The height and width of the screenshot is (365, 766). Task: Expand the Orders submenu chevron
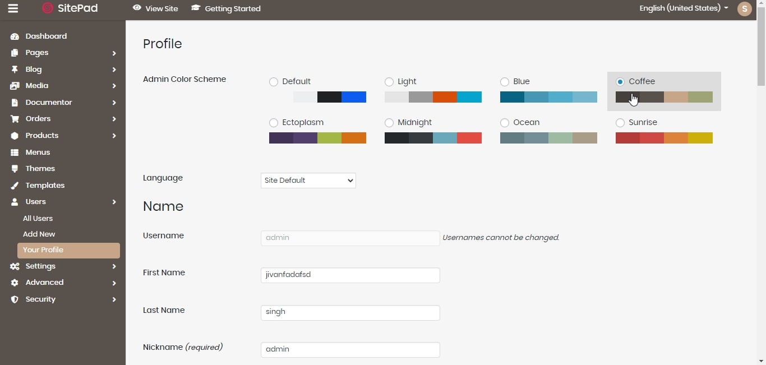[114, 119]
